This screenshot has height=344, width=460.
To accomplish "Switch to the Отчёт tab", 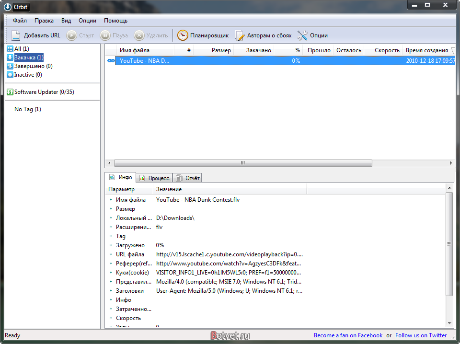I will click(187, 178).
